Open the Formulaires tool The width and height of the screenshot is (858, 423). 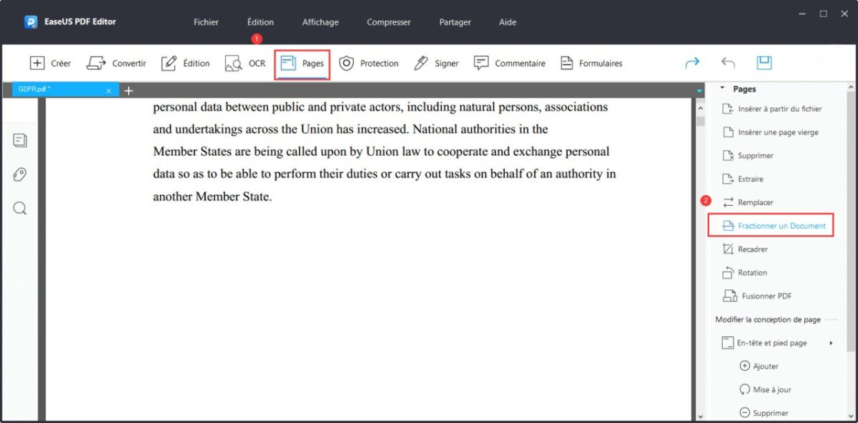tap(591, 64)
